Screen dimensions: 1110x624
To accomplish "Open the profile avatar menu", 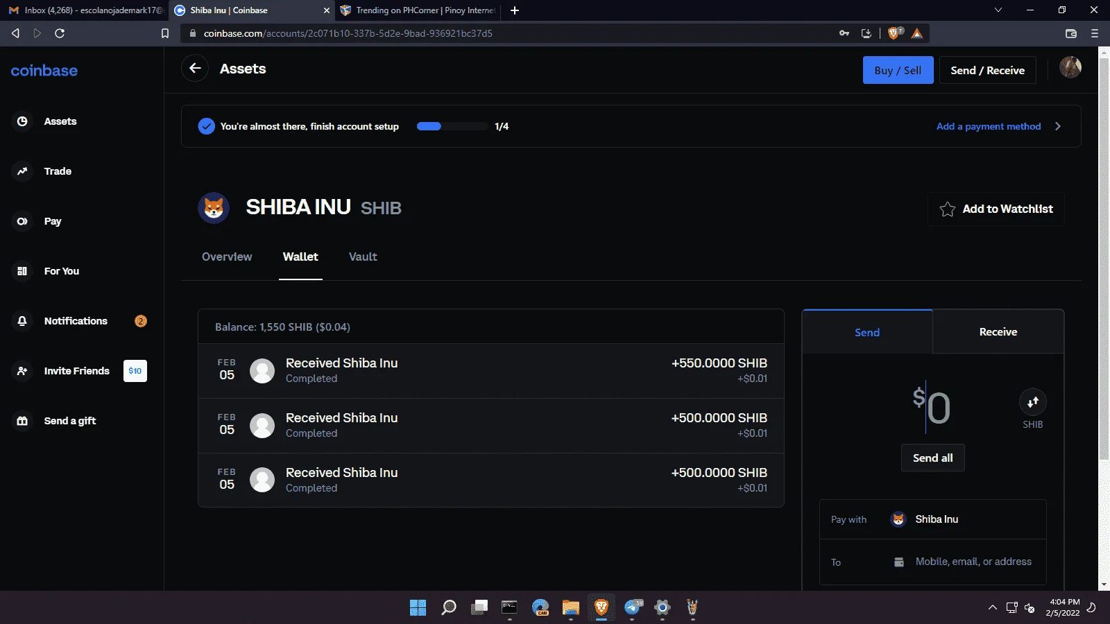I will click(x=1070, y=67).
